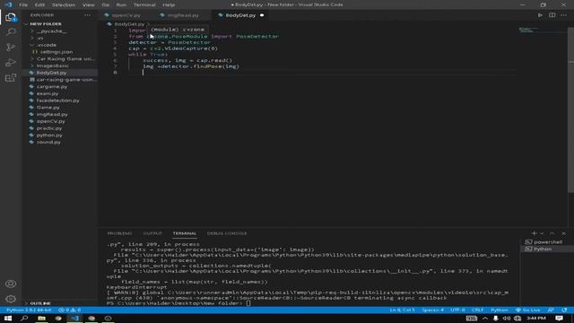Viewport: 574px width, 323px height.
Task: Open the Windows Start menu
Action: tap(8, 319)
